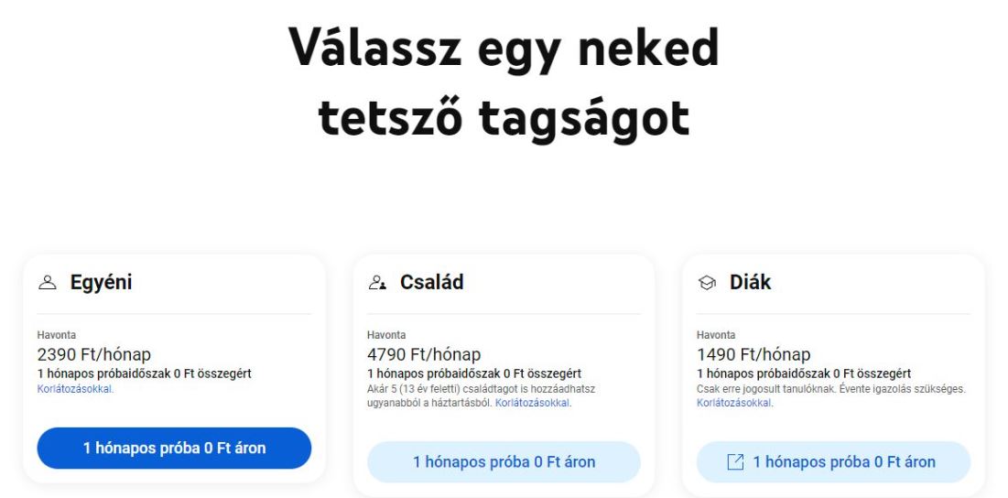Open Korlátozásokkal link in the Család card
This screenshot has height=498, width=1008.
tap(533, 403)
